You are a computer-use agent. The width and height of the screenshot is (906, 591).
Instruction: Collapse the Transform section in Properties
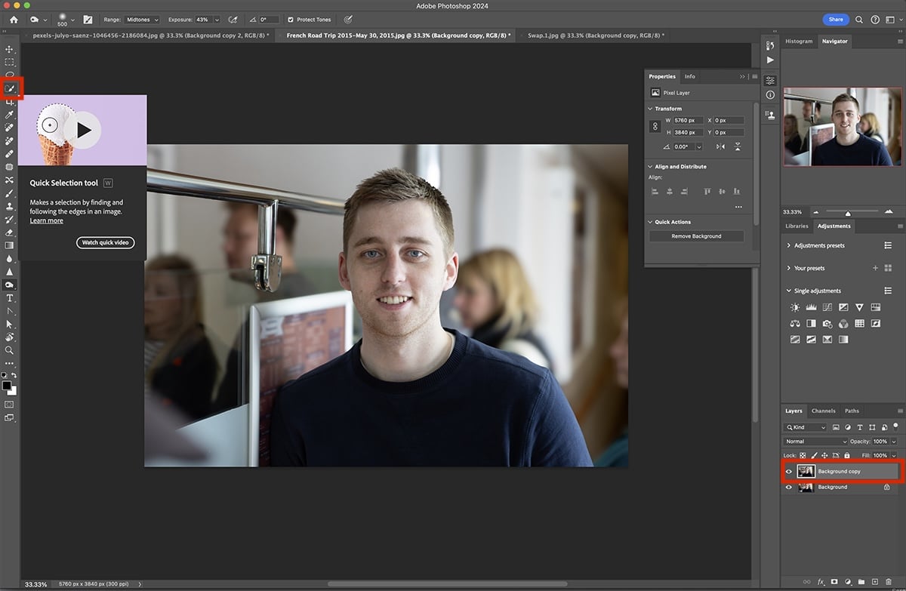(x=649, y=108)
